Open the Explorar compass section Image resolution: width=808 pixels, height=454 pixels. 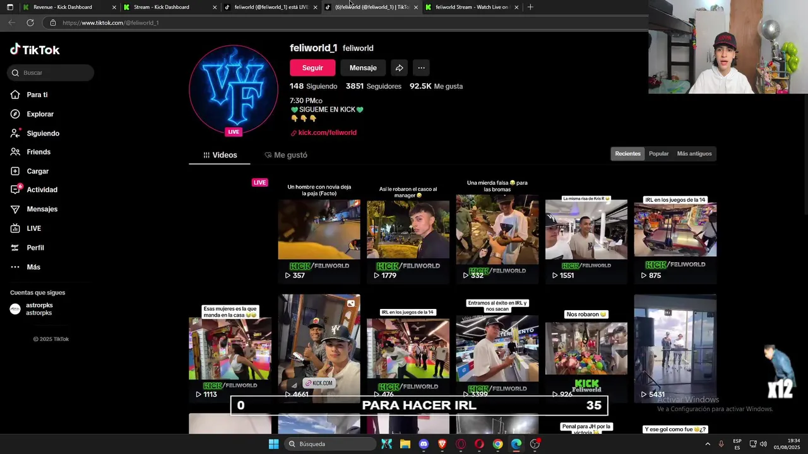(32, 114)
